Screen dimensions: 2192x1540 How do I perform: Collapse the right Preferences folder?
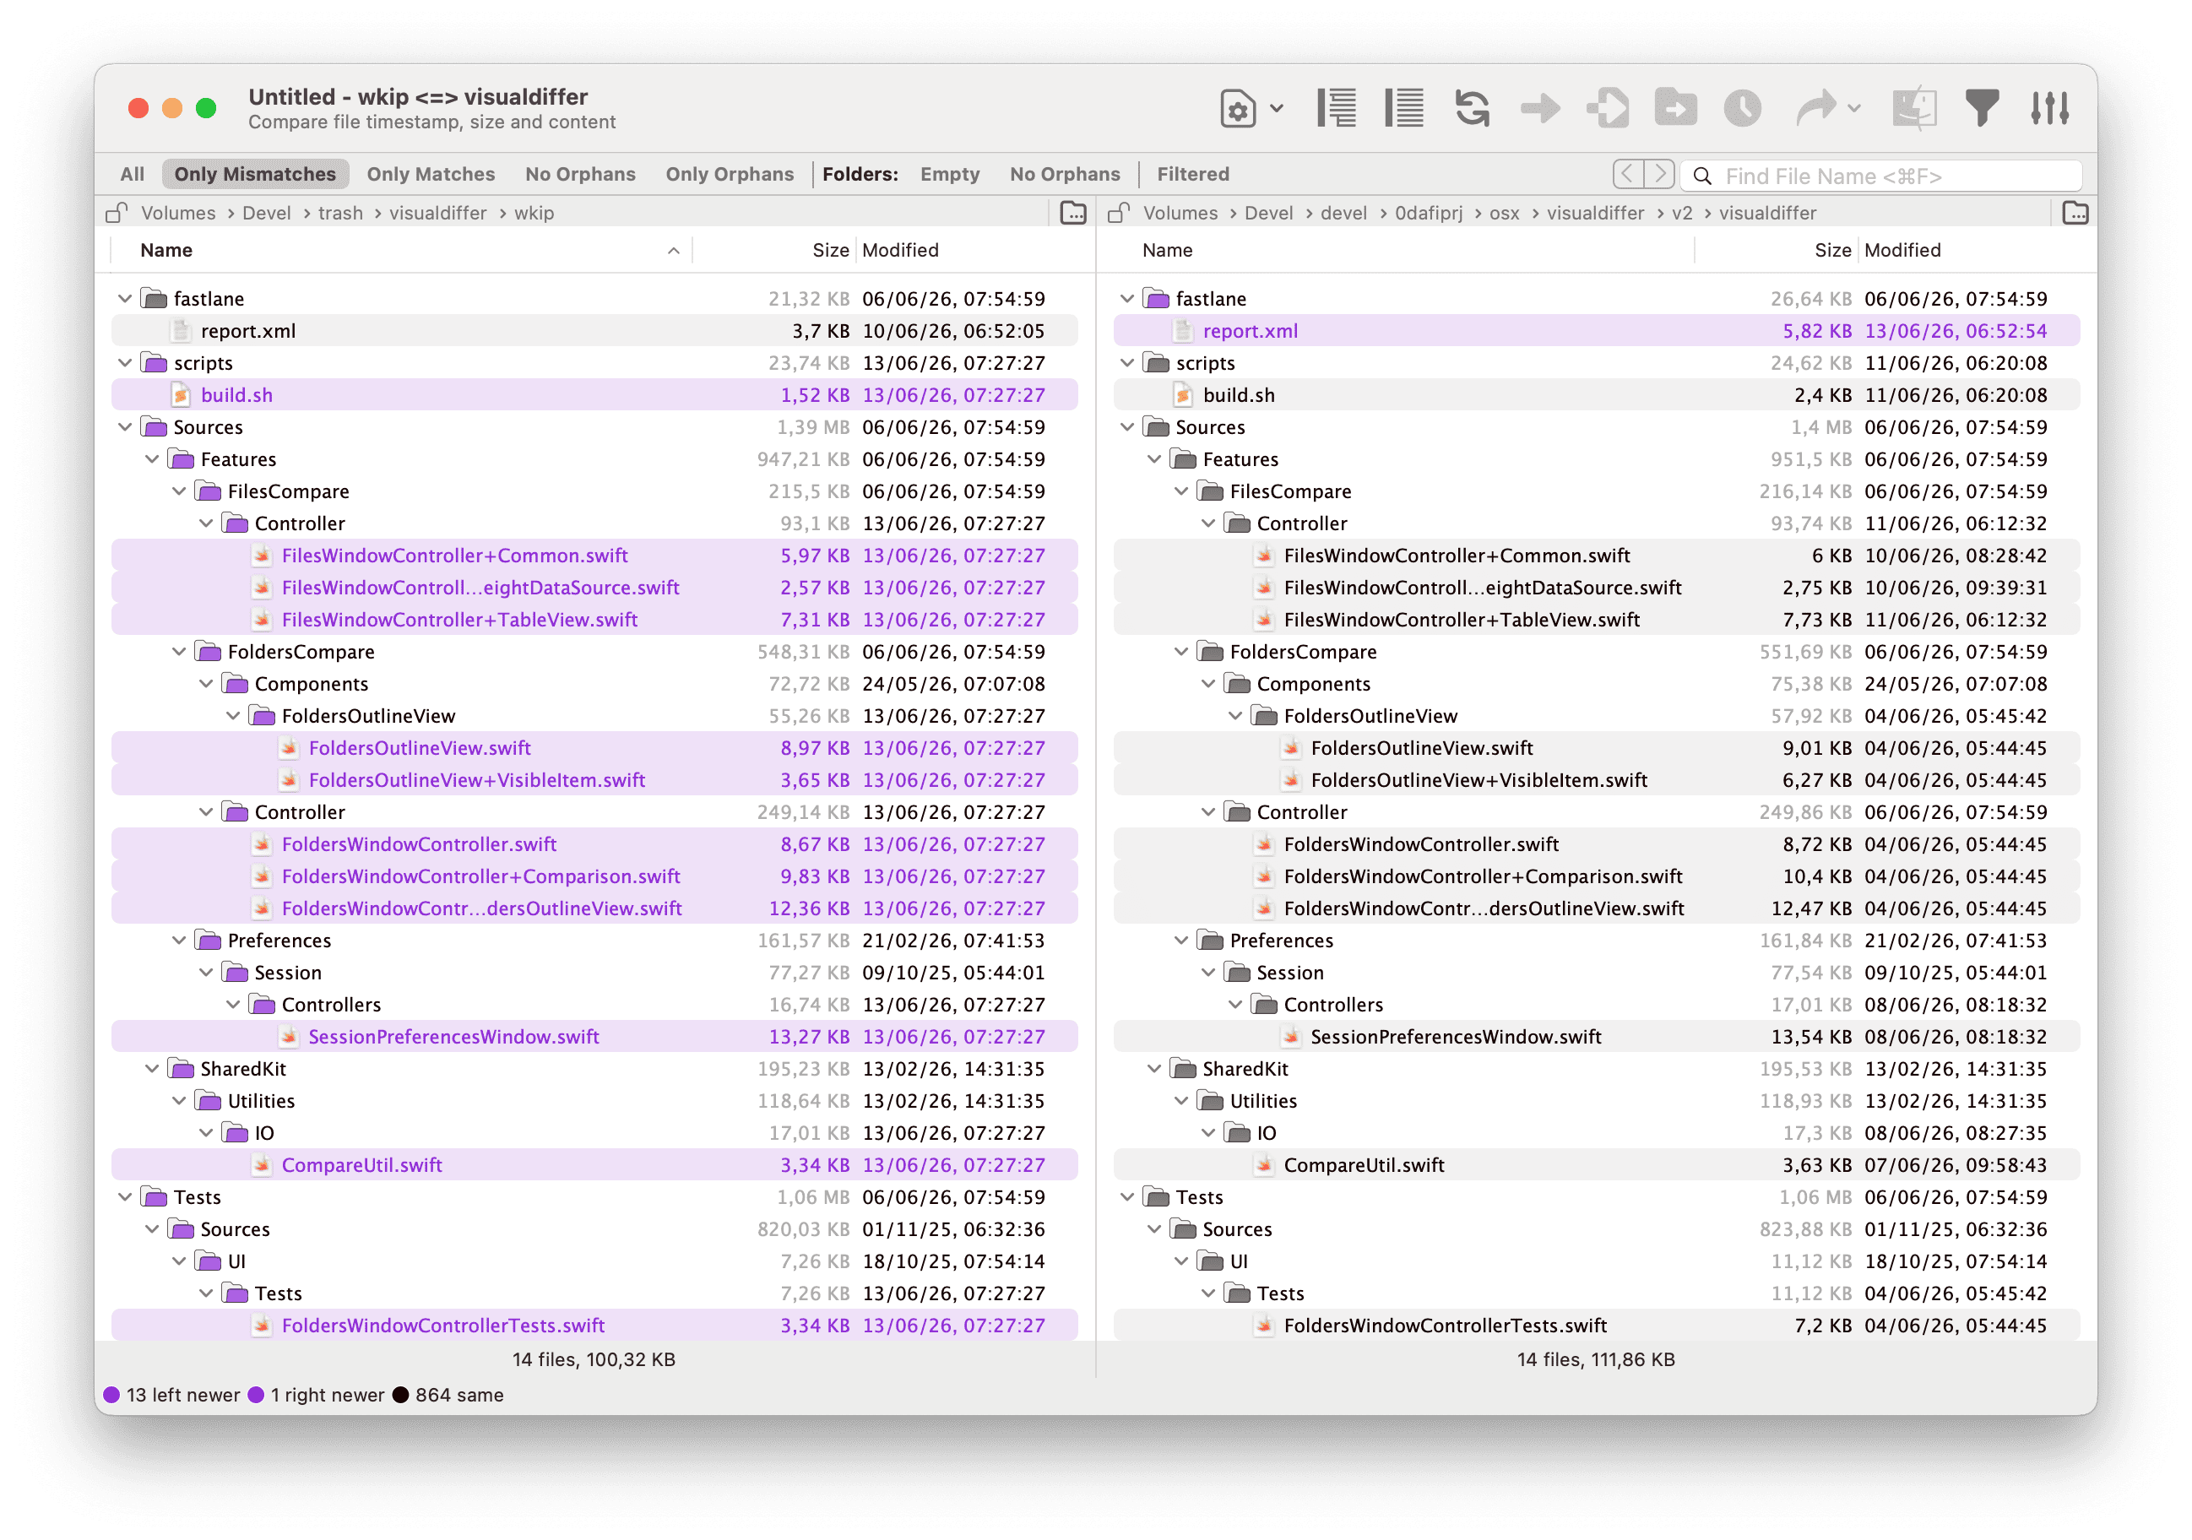[x=1181, y=941]
